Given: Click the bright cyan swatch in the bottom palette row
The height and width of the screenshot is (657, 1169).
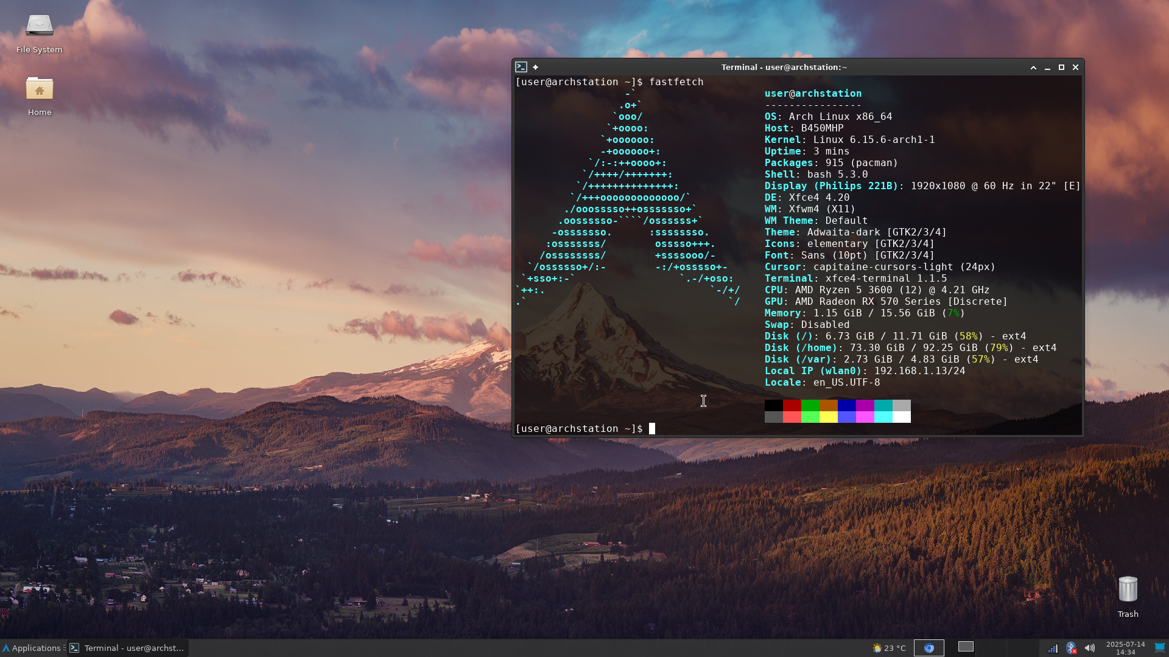Looking at the screenshot, I should click(883, 417).
